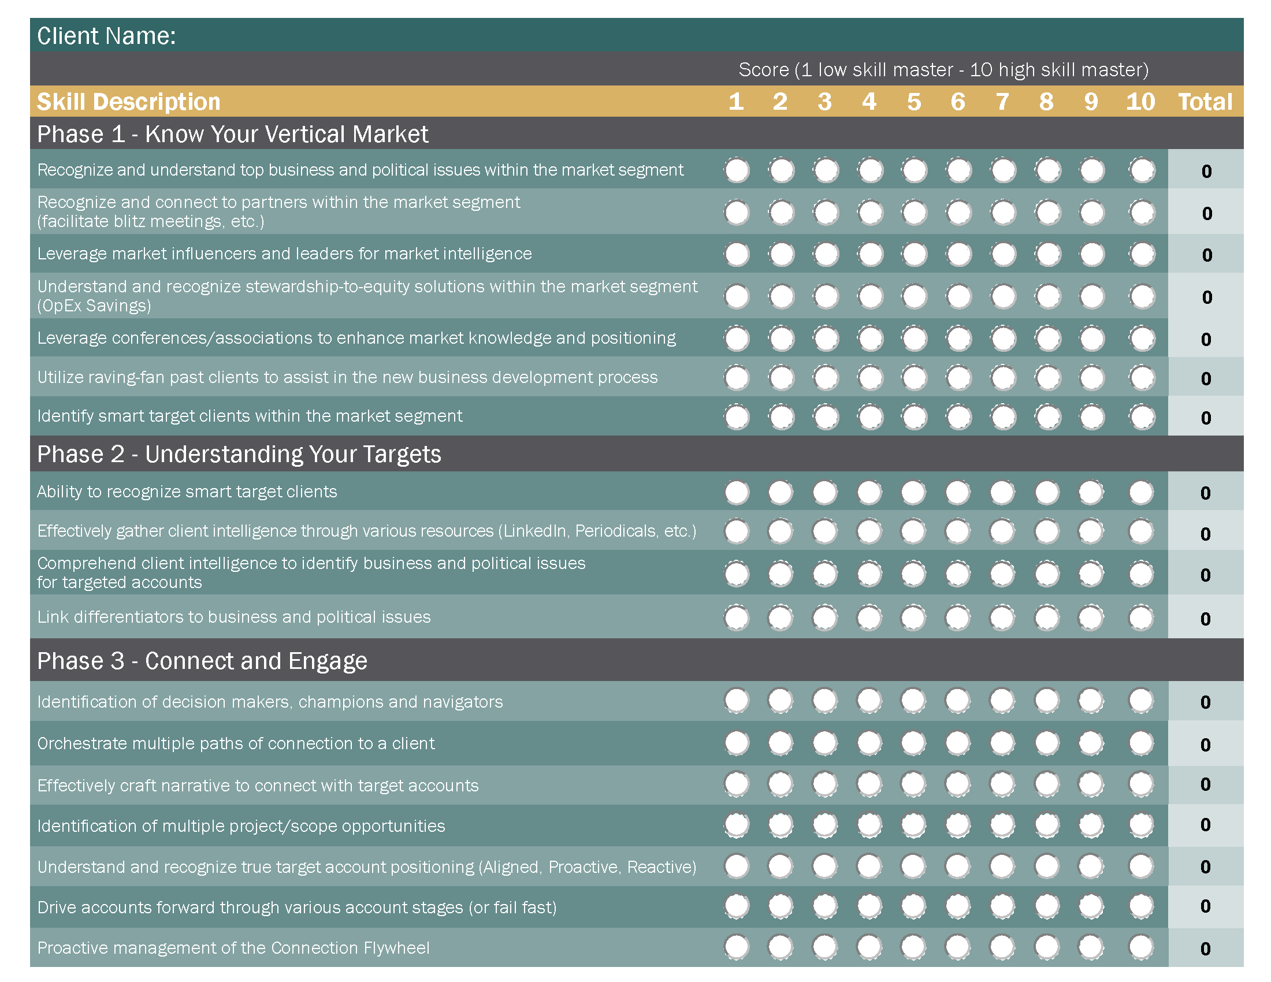This screenshot has width=1271, height=982.
Task: Select score 7 for 'Ability to recognize smart target clients'
Action: tap(1002, 492)
